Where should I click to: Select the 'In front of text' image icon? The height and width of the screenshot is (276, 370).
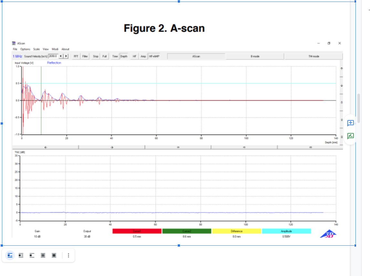pyautogui.click(x=54, y=255)
